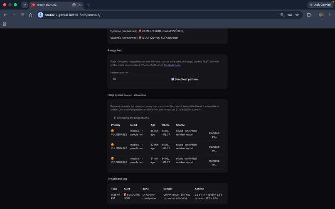Viewport: 335px width, 209px height.
Task: Click the '35 min ago' age cell
Action: coord(154,133)
